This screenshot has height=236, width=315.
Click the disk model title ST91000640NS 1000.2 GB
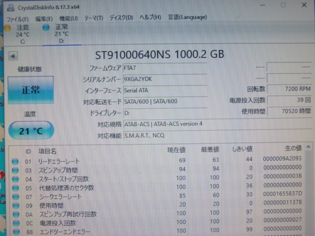pyautogui.click(x=159, y=55)
